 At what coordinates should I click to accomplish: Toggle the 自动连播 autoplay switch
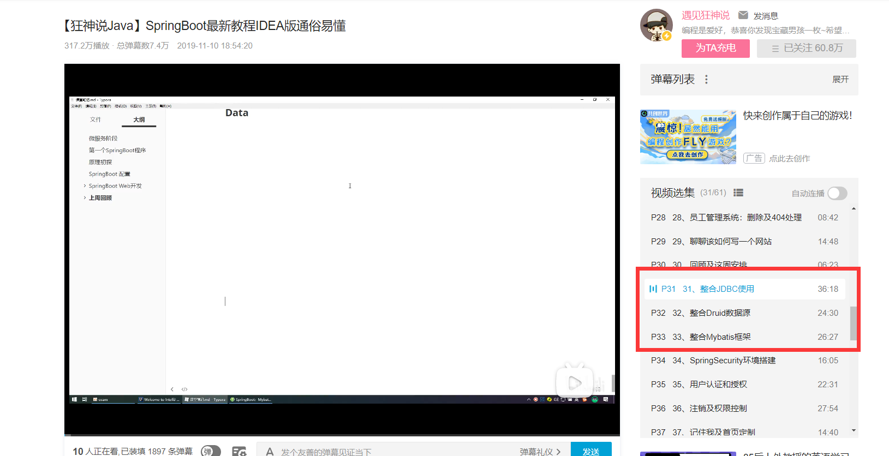837,193
